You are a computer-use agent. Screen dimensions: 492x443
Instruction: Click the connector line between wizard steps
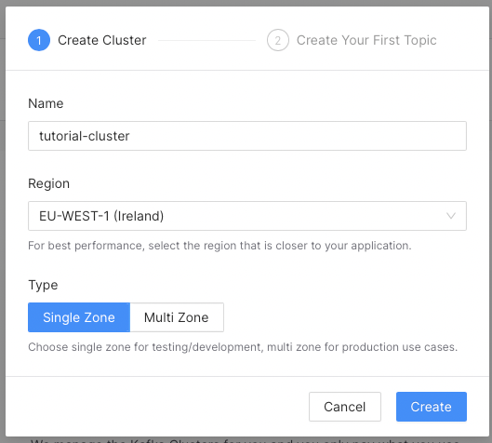pos(206,40)
